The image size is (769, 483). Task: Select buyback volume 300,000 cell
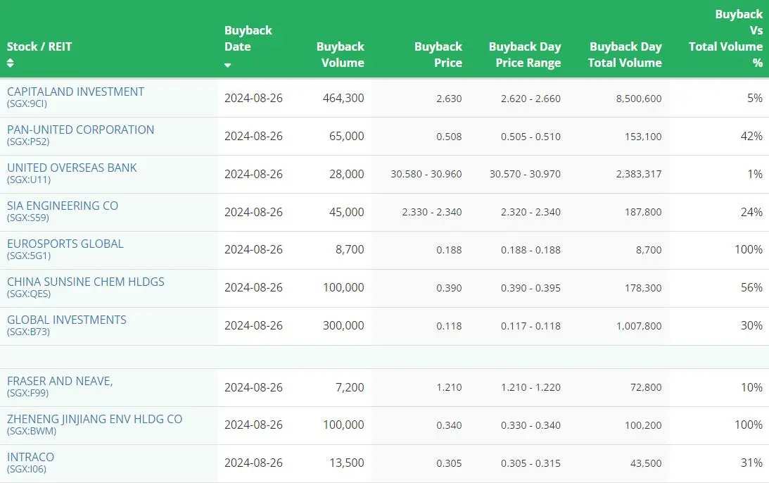(x=343, y=325)
